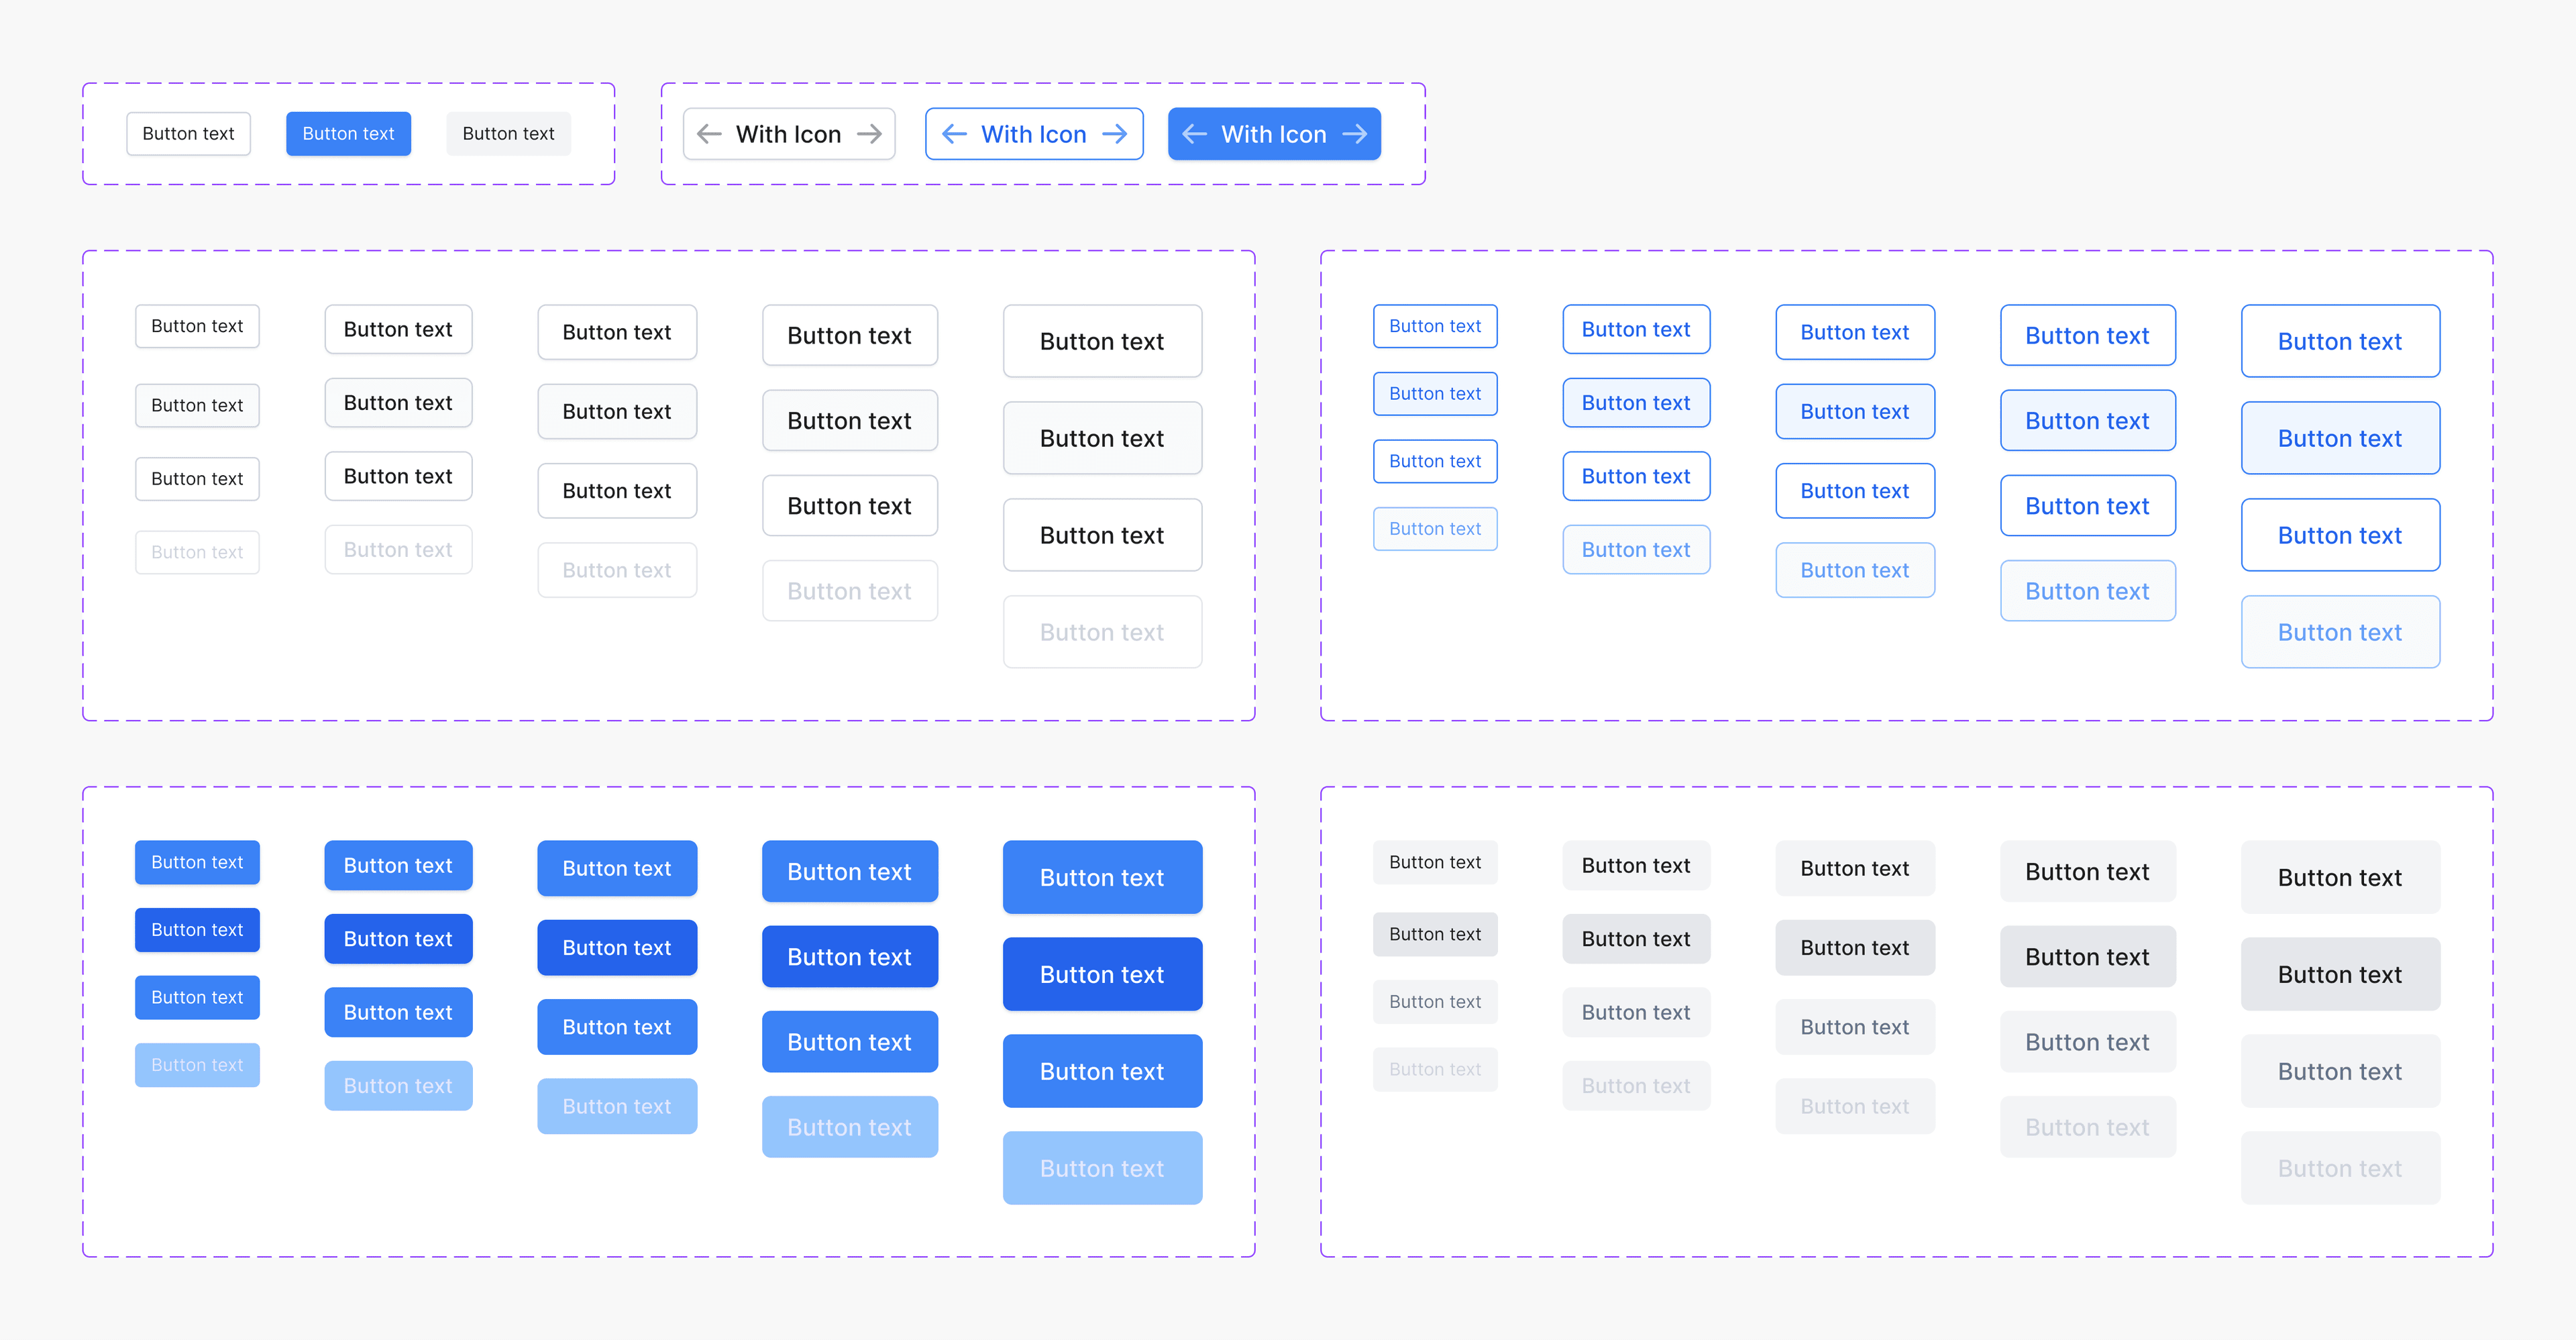Click left arrow icon in blue-outlined With Icon button
Viewport: 2576px width, 1340px height.
(x=954, y=134)
